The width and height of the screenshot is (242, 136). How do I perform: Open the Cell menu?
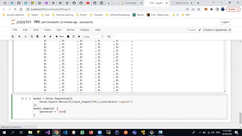(59, 30)
